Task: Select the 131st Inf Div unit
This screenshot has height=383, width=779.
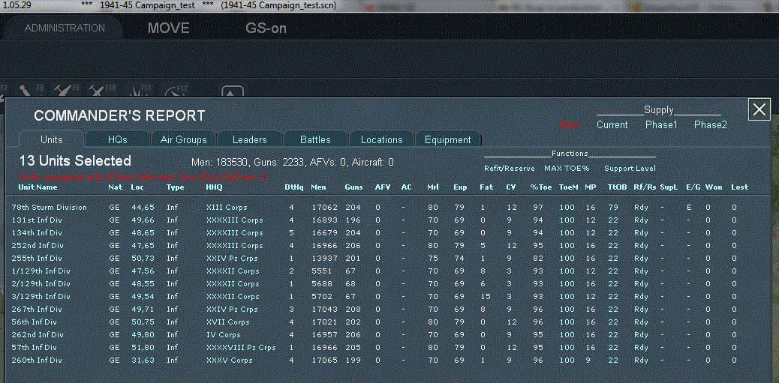Action: point(37,220)
